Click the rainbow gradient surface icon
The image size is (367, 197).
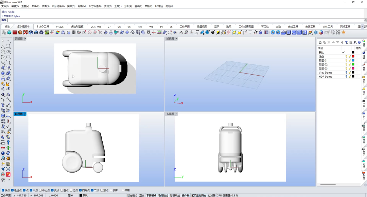[57, 33]
